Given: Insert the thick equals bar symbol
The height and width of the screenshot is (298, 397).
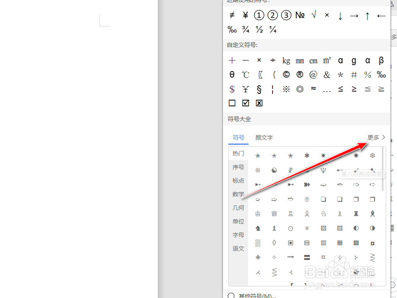Looking at the screenshot, I should tap(307, 258).
